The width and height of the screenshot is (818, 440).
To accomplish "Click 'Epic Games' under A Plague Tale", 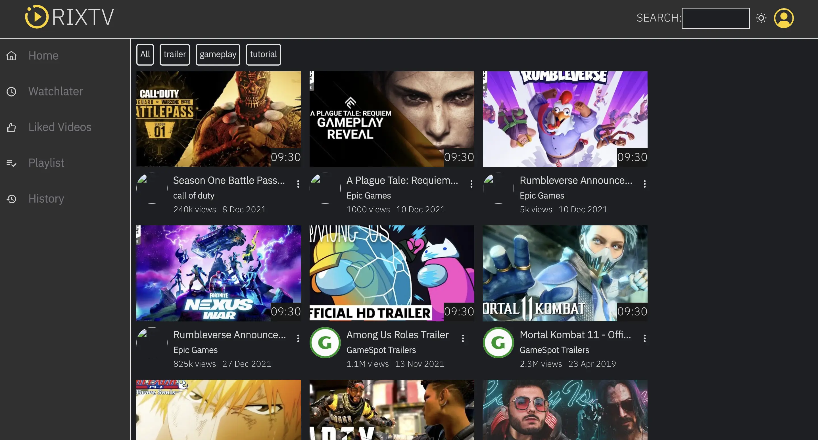I will click(x=369, y=196).
